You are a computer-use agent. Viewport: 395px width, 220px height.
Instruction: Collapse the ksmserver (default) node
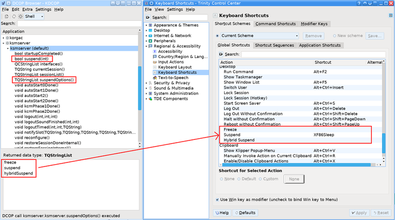[x=7, y=49]
